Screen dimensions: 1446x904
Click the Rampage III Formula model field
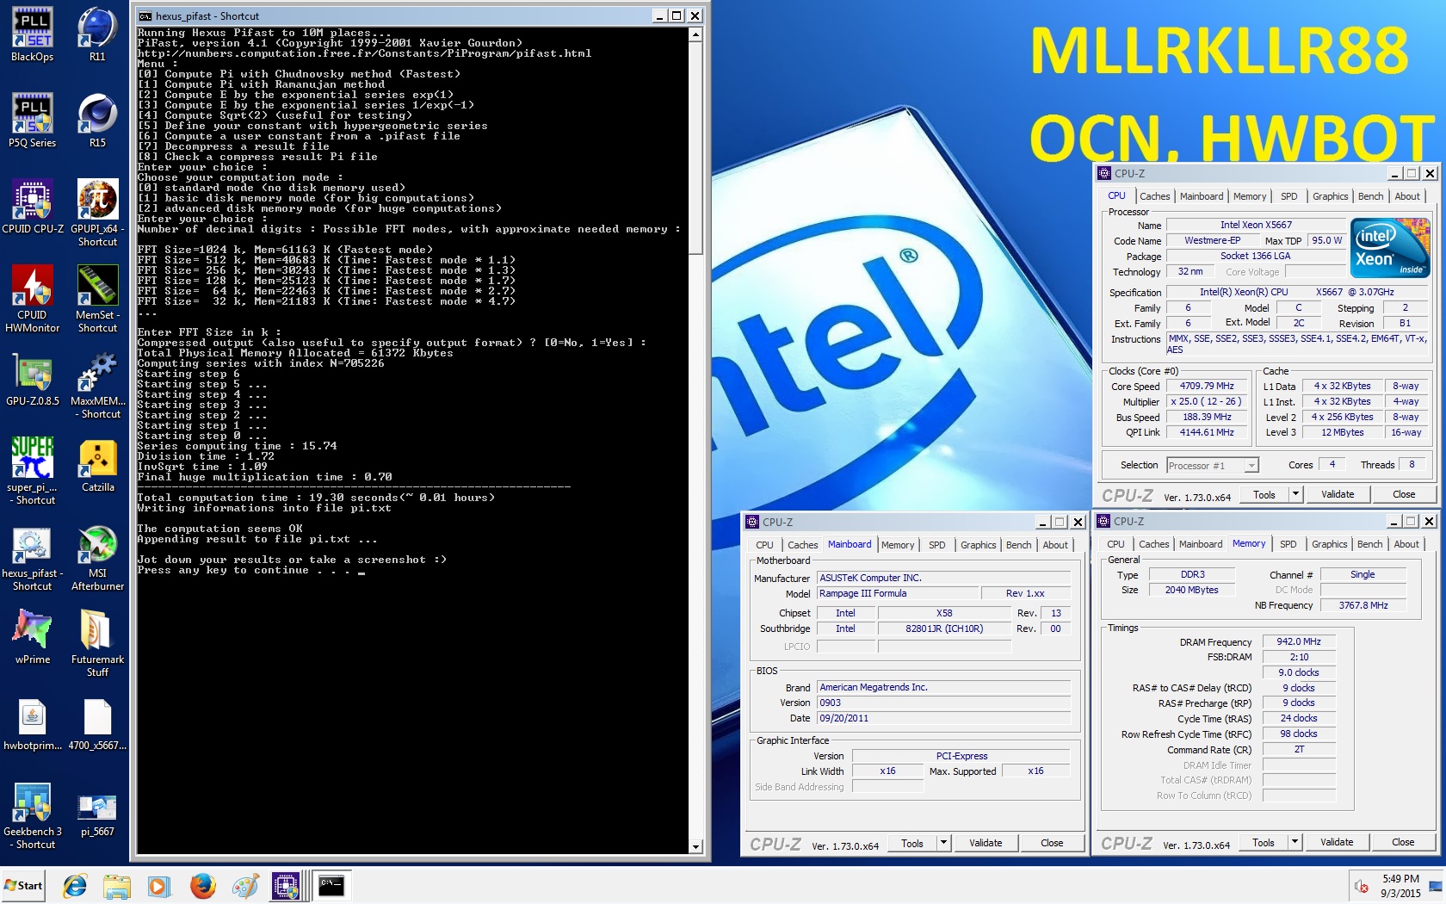click(x=899, y=593)
